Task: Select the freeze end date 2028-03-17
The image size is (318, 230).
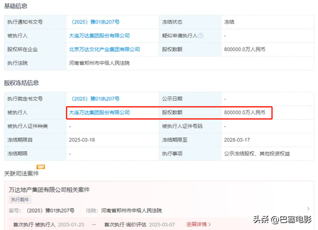Action: click(237, 140)
